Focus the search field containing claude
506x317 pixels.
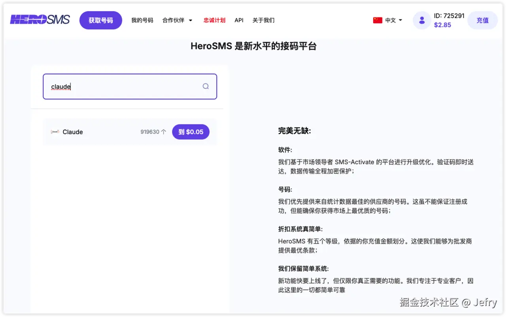coord(130,86)
